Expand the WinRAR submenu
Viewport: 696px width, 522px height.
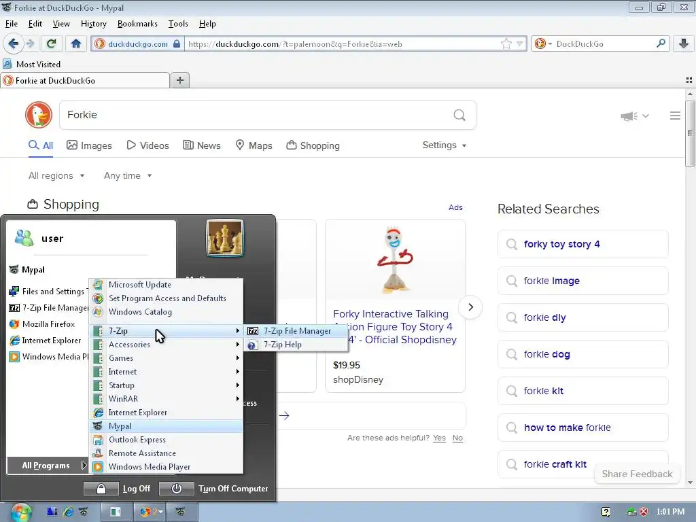point(167,399)
